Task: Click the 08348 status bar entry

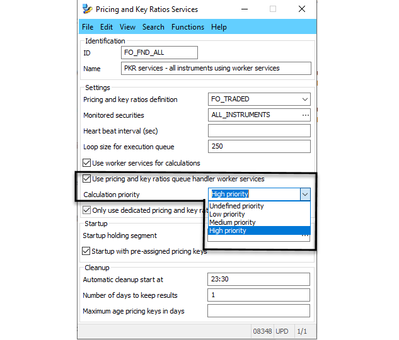Action: click(x=262, y=331)
